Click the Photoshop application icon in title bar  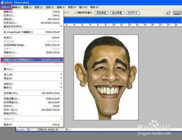click(x=2, y=2)
